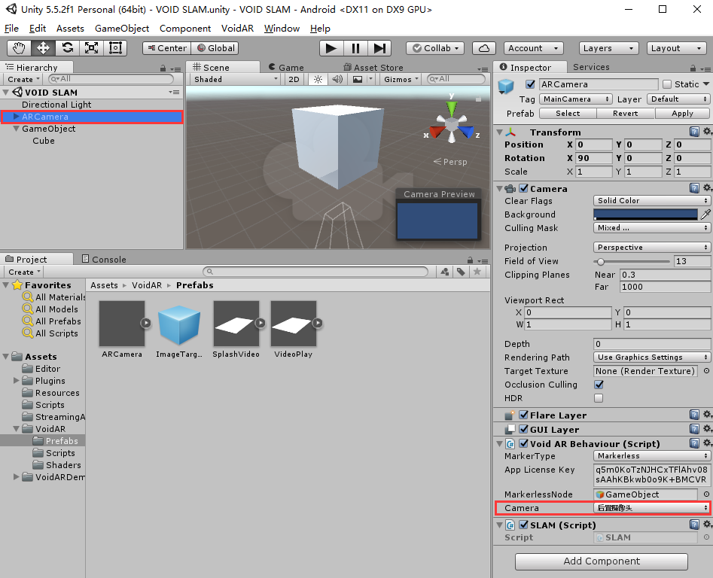Screen dimensions: 713x578
Task: Open Void AR Behaviour help icon
Action: [694, 443]
